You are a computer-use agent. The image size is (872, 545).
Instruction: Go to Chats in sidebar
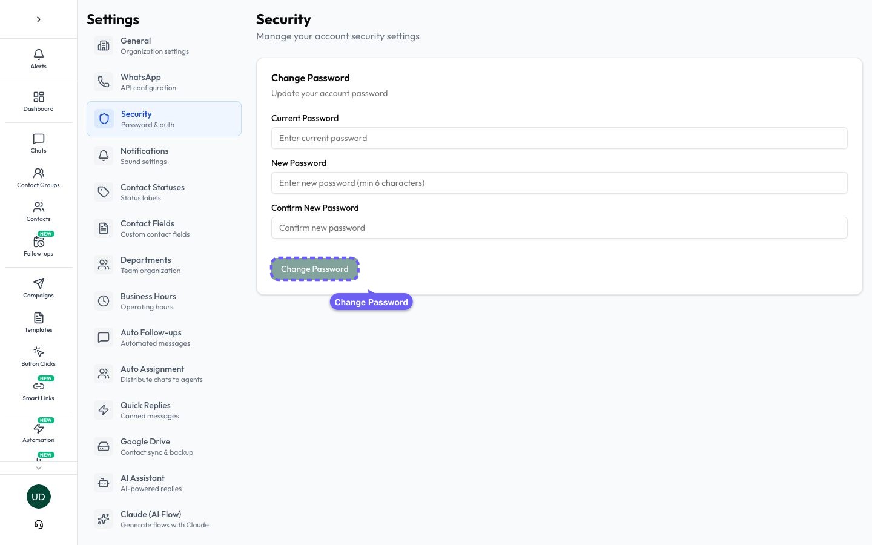39,144
